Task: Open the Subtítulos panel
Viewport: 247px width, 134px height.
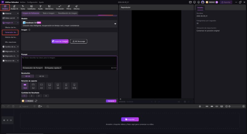Action: [x=31, y=7]
